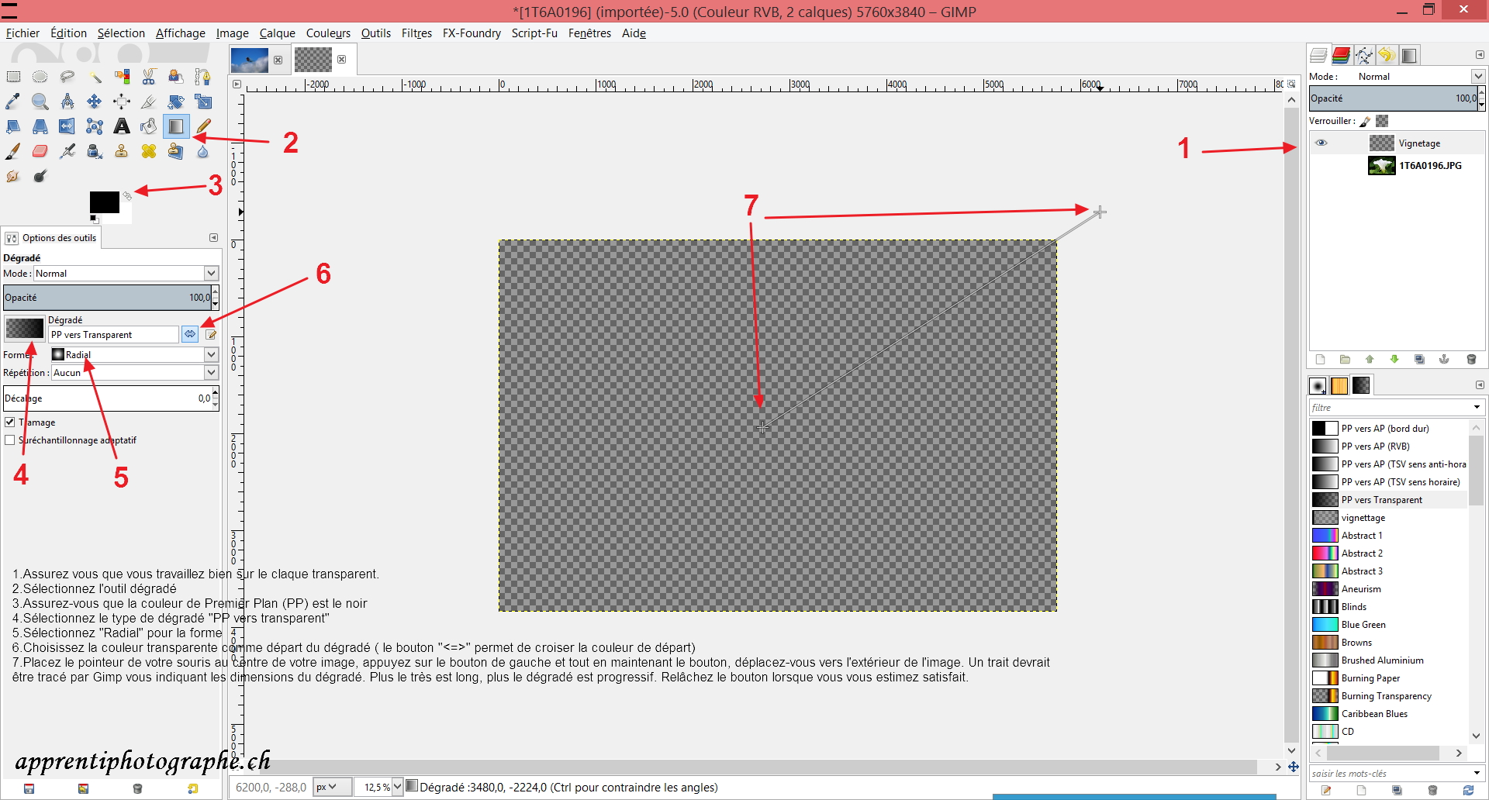This screenshot has width=1489, height=800.
Task: Open the Filtres menu
Action: [416, 33]
